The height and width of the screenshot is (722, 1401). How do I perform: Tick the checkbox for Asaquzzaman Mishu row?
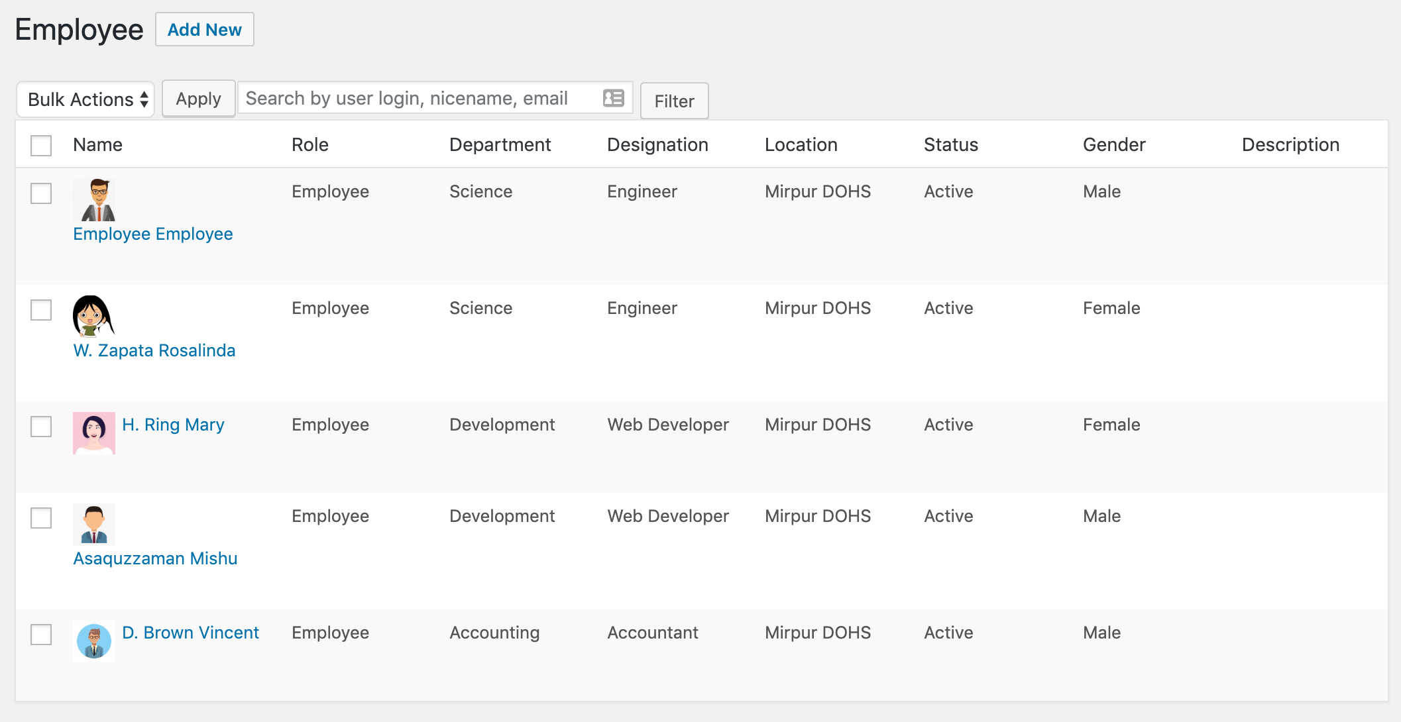41,518
